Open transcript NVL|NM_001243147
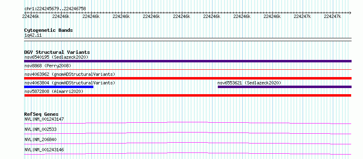The image size is (363, 159). click(44, 119)
